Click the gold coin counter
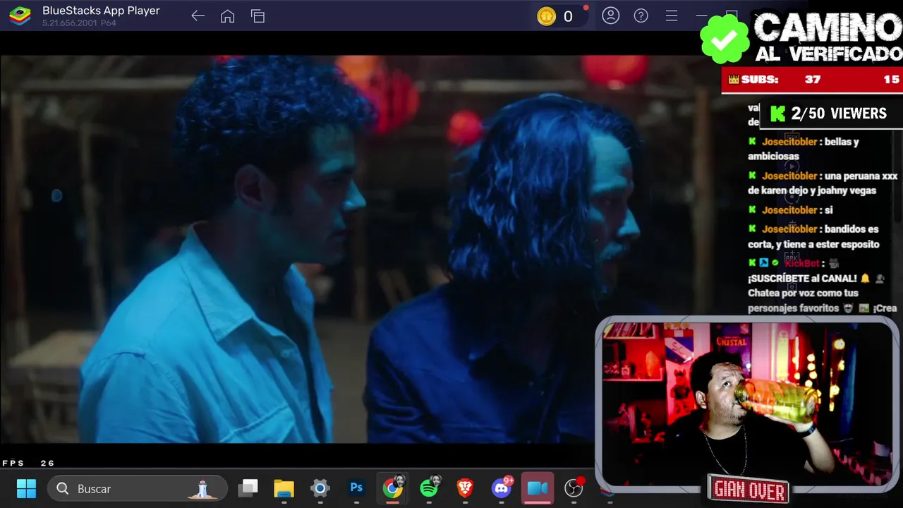This screenshot has width=903, height=508. [559, 16]
